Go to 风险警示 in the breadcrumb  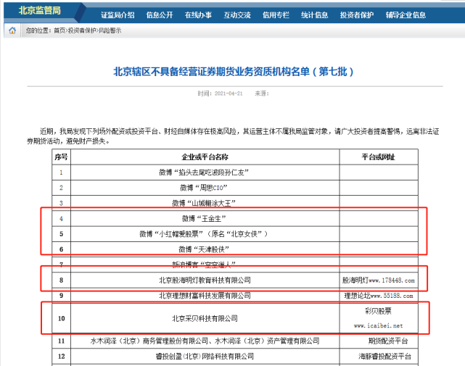pyautogui.click(x=110, y=30)
